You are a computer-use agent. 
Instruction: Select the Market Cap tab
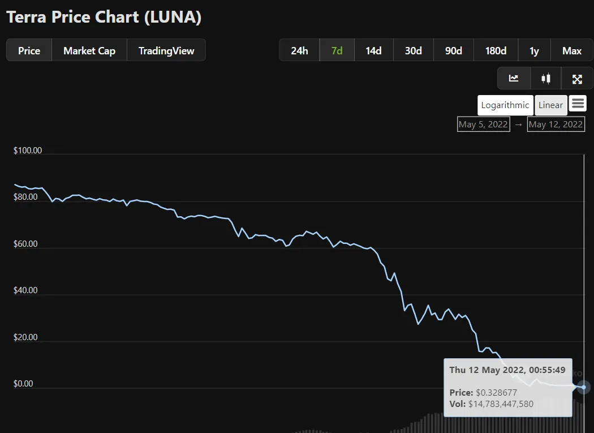[89, 50]
